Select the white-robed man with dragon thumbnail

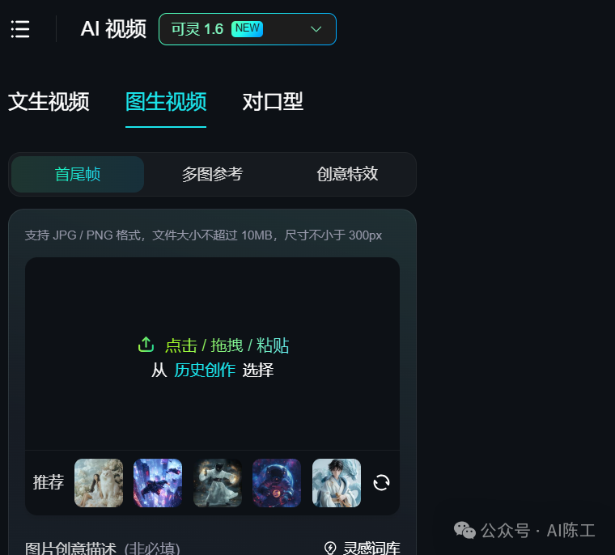(337, 483)
